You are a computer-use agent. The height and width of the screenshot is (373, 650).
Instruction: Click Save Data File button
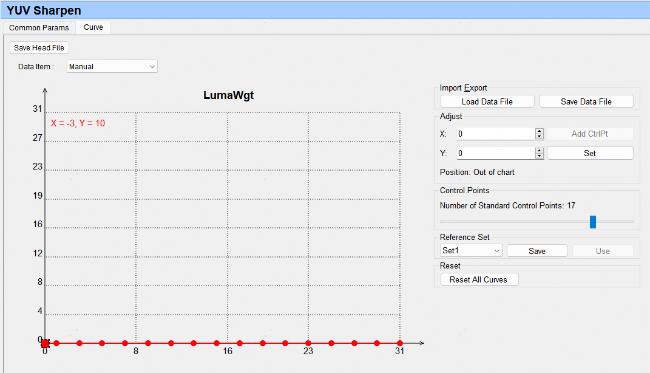pos(586,101)
